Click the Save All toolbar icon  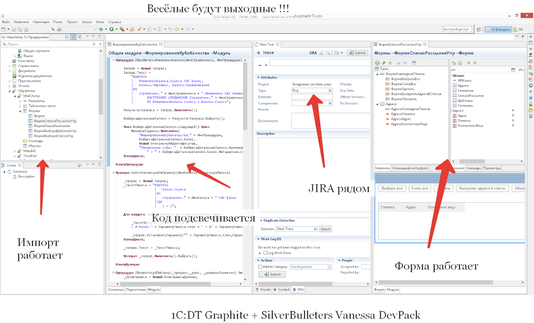20,29
